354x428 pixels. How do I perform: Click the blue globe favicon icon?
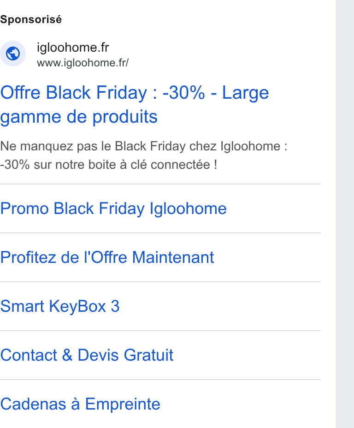[x=13, y=53]
